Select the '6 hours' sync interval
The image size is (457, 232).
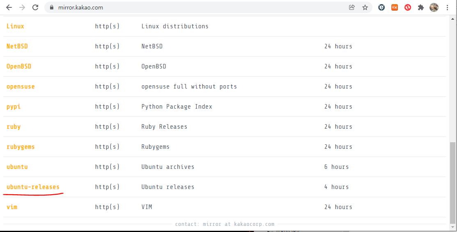point(336,167)
